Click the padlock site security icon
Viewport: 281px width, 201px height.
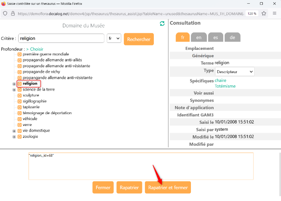pyautogui.click(x=13, y=13)
